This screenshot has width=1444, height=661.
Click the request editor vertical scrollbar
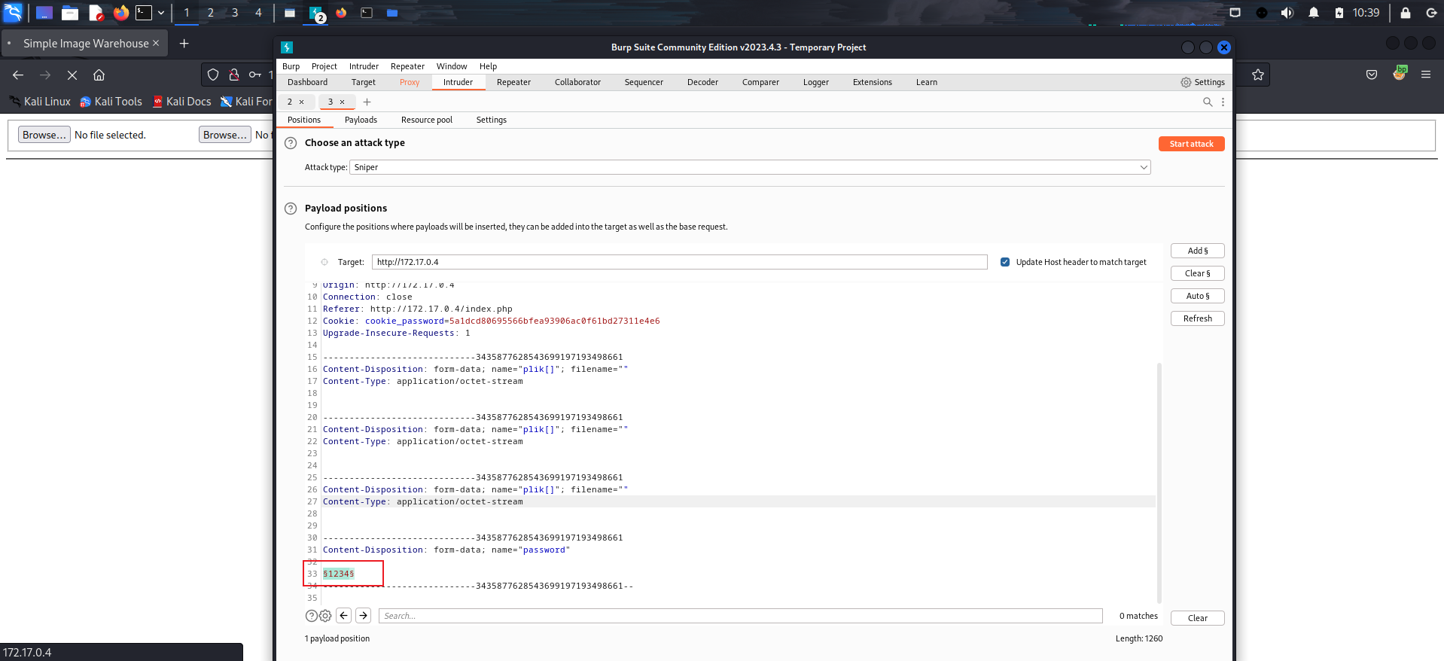click(1159, 482)
